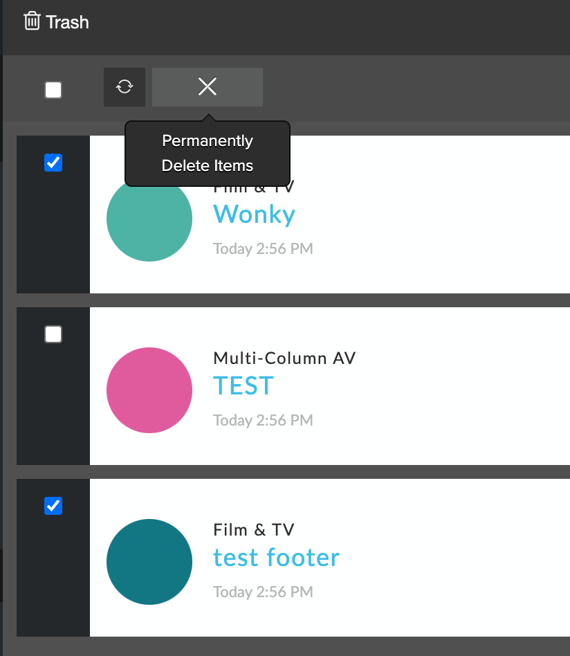Click the teal circle avatar for Wonky
The height and width of the screenshot is (656, 570).
click(149, 219)
